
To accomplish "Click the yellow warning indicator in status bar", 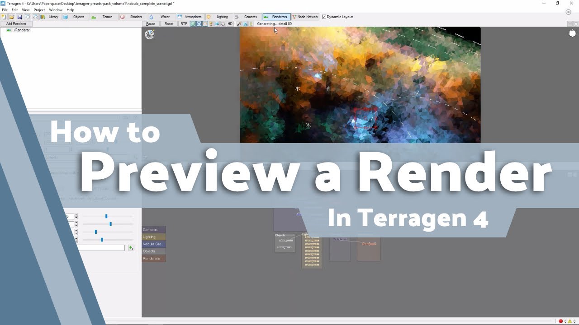I will click(570, 321).
